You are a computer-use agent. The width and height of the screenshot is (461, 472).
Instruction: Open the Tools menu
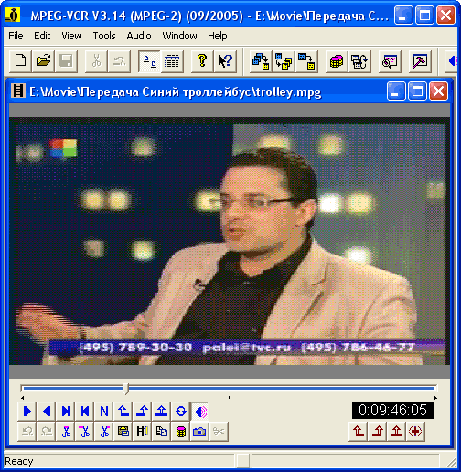pyautogui.click(x=104, y=36)
